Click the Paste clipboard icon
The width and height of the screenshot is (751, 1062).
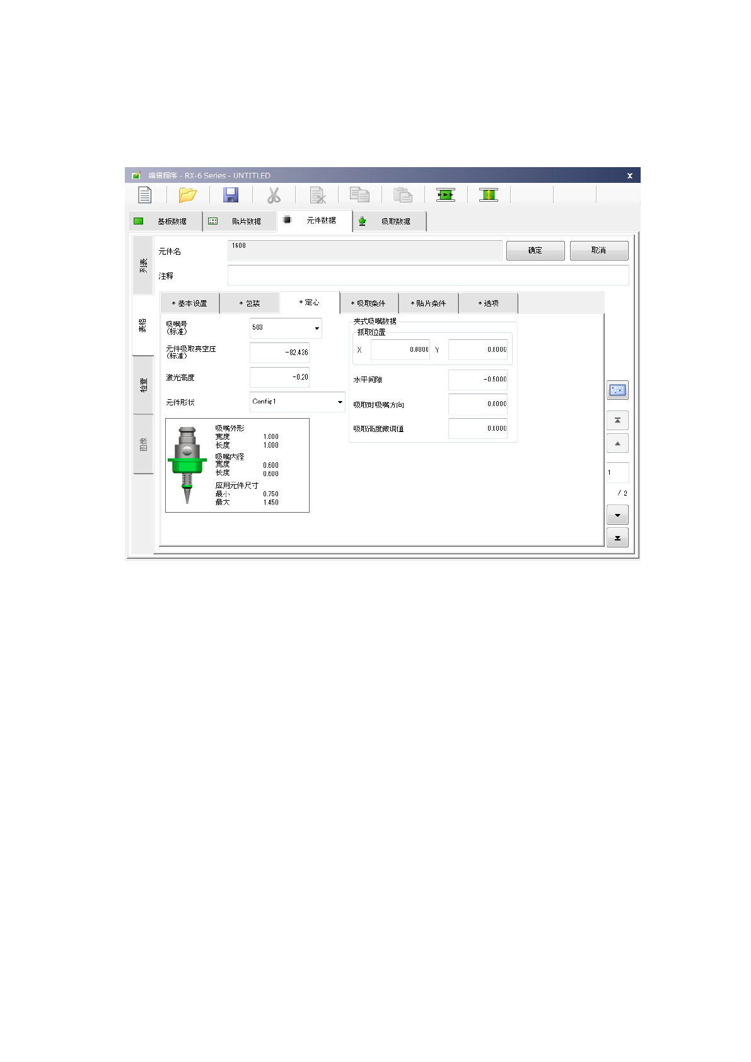[402, 195]
